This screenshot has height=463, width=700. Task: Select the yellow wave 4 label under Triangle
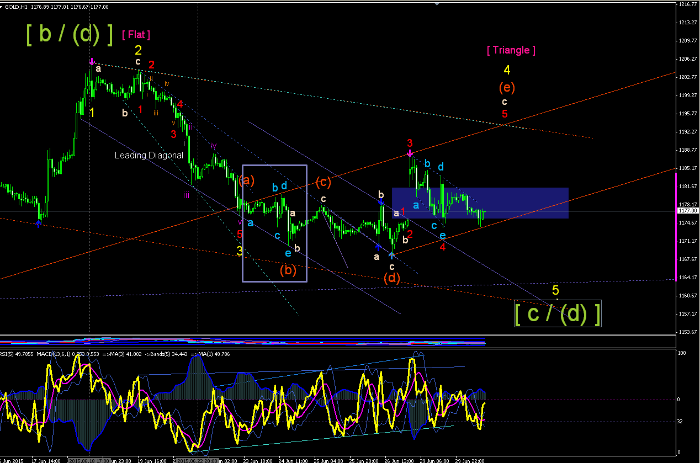[x=507, y=70]
